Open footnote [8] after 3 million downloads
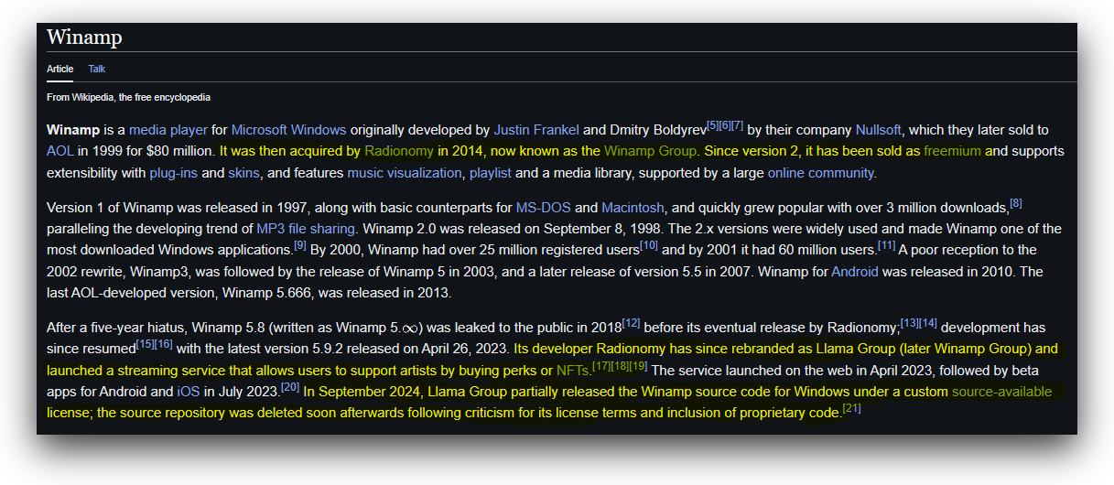1114x485 pixels. click(x=1016, y=203)
